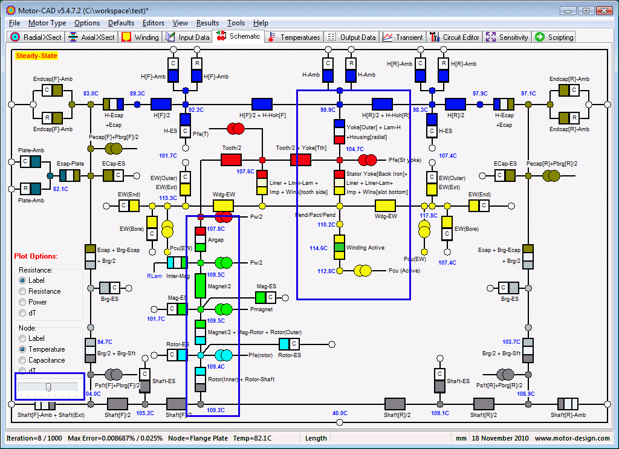
Task: Click the left Brg-ES capacitor block
Action: pos(110,288)
